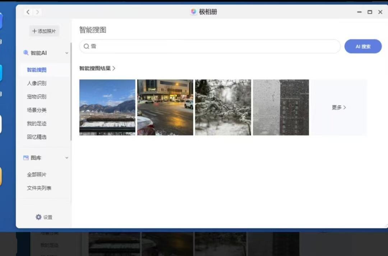Open 回忆精选 in the sidebar

(37, 137)
